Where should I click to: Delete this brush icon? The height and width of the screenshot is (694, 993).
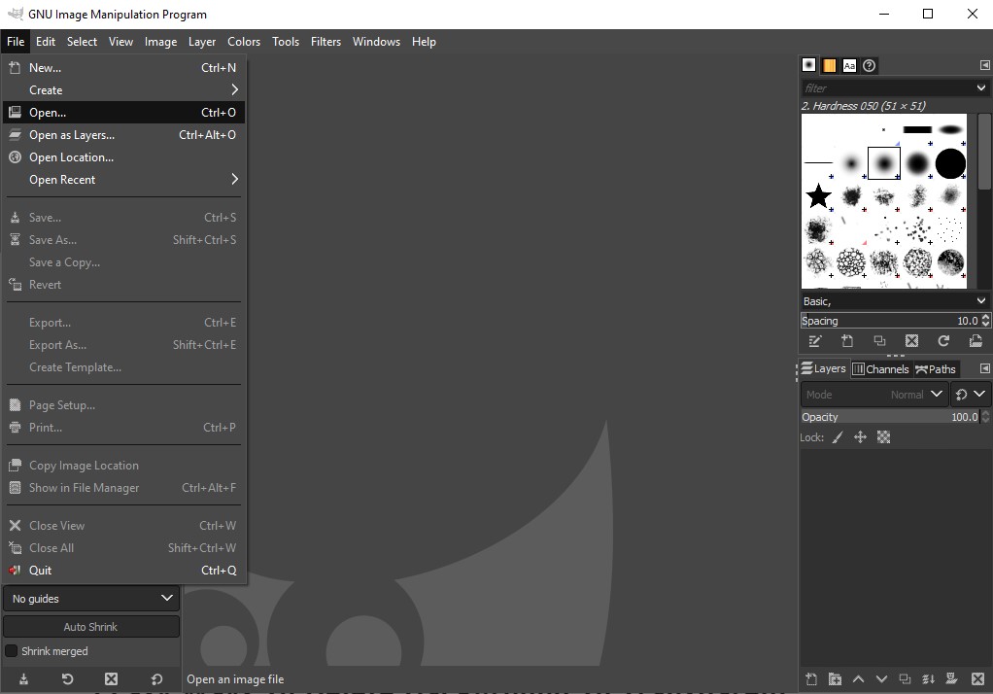point(910,341)
